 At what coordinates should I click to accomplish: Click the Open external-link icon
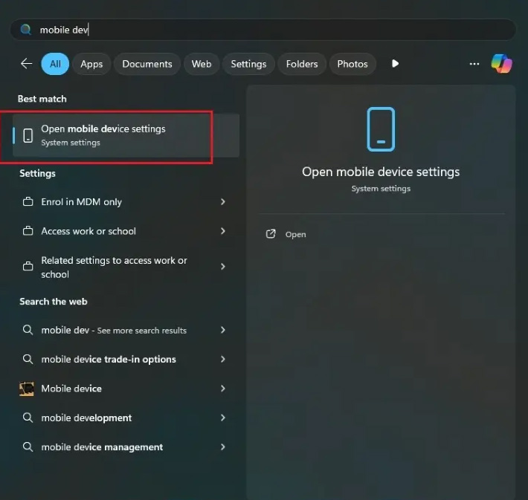pos(271,234)
